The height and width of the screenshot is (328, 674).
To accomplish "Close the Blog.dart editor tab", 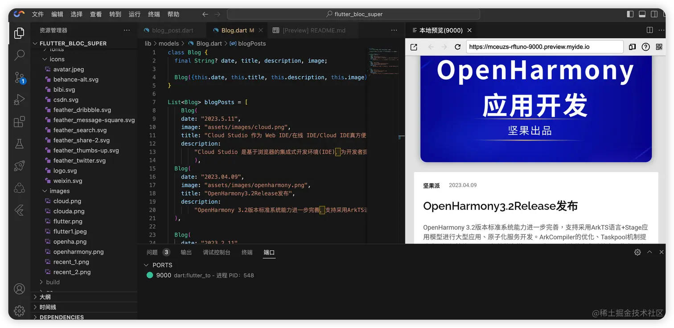I will (x=261, y=30).
